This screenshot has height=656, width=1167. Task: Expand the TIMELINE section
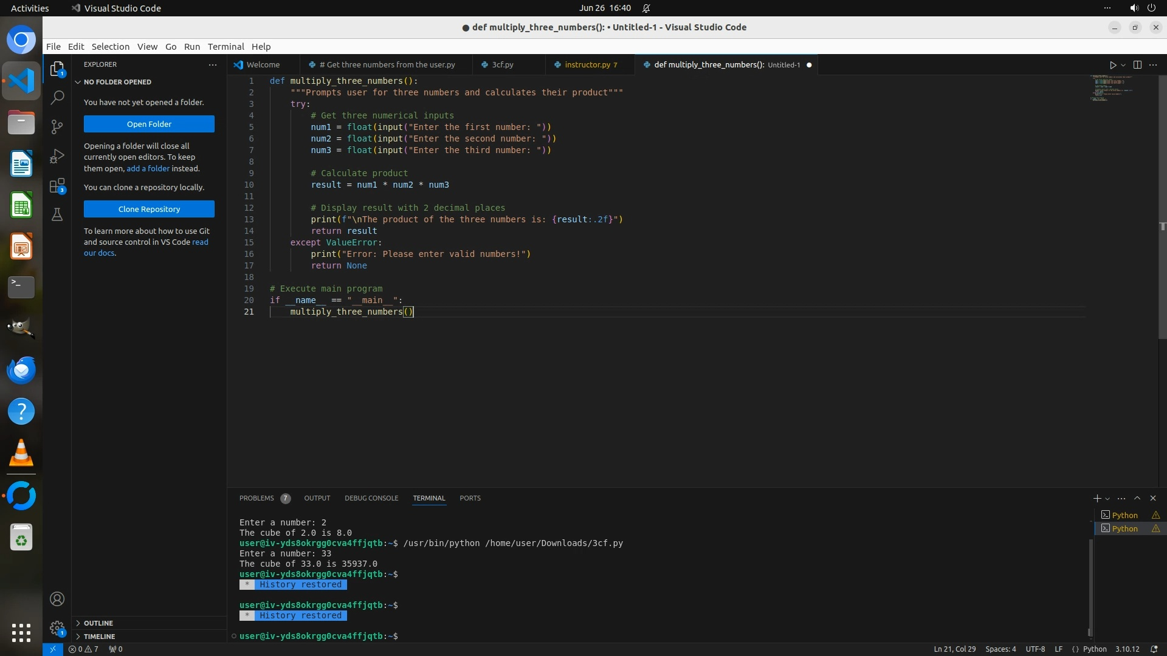99,637
